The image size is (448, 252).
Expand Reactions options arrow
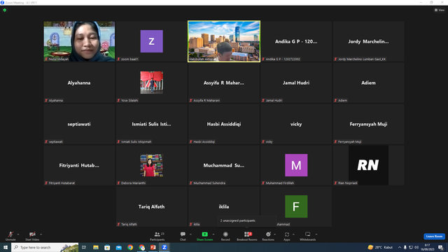tap(275, 234)
